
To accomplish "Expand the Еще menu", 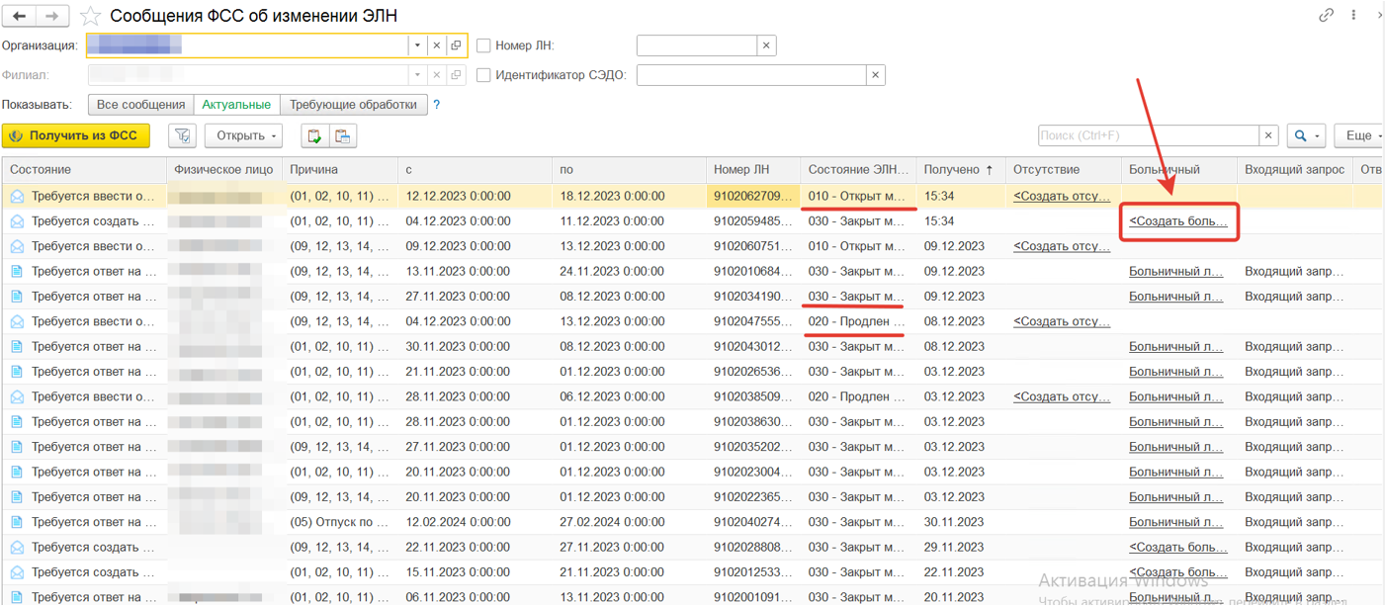I will point(1358,135).
